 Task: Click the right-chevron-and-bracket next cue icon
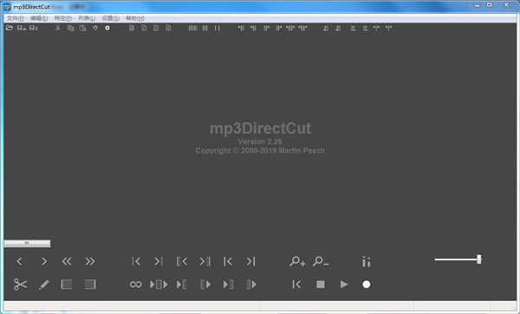205,262
